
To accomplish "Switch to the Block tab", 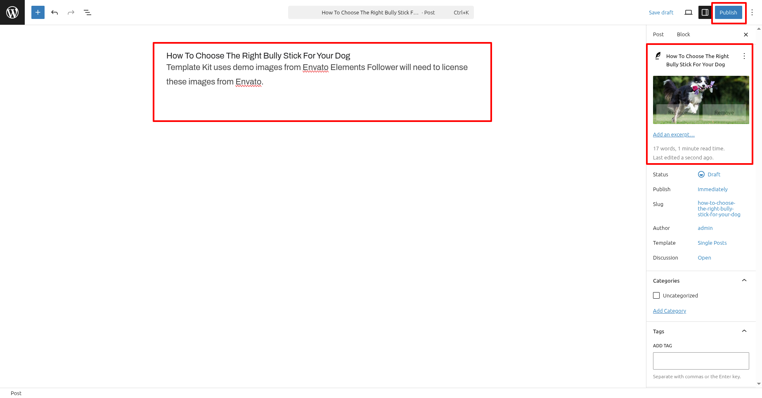I will [x=683, y=35].
